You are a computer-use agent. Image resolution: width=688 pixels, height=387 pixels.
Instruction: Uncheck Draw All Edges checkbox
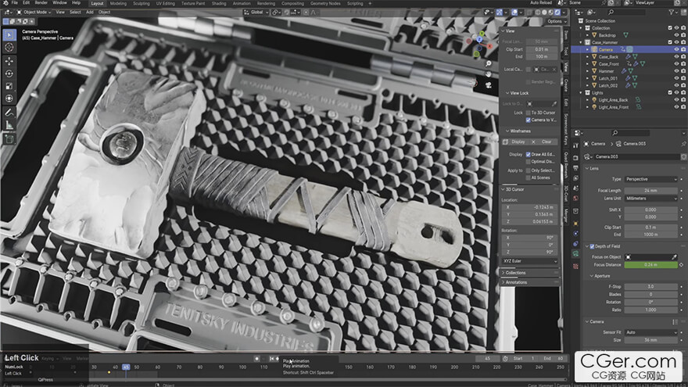[x=529, y=155]
